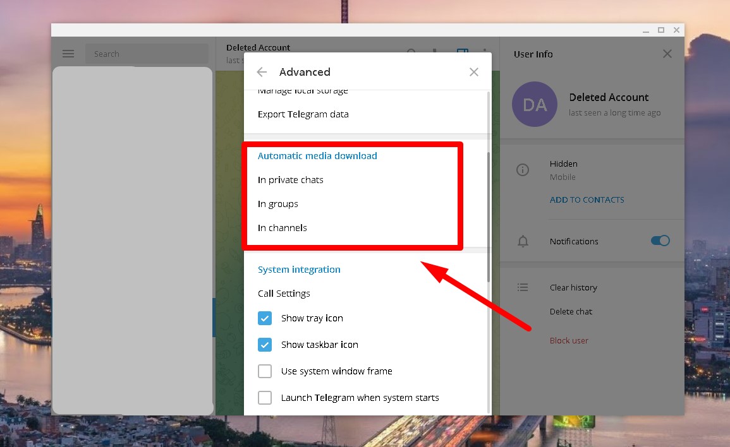Screen dimensions: 730x447
Task: Maximize the Telegram window
Action: (661, 30)
